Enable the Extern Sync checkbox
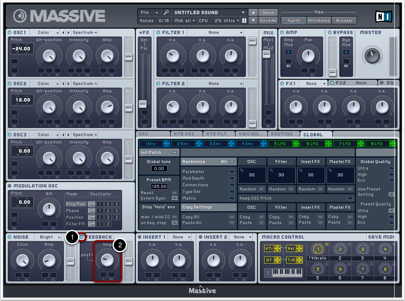This screenshot has width=405, height=301. [x=174, y=198]
